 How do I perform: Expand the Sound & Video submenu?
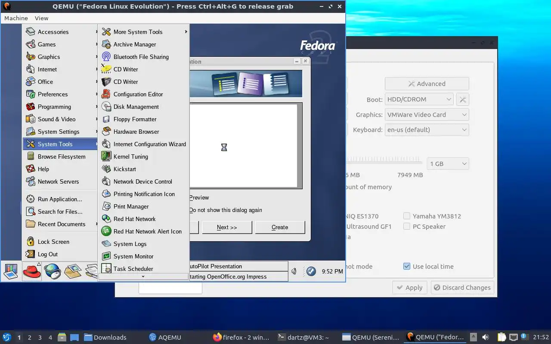click(x=60, y=119)
